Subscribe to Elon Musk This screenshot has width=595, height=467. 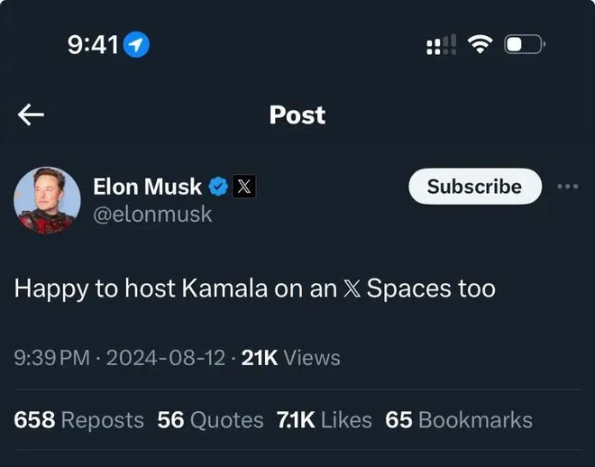click(x=475, y=187)
